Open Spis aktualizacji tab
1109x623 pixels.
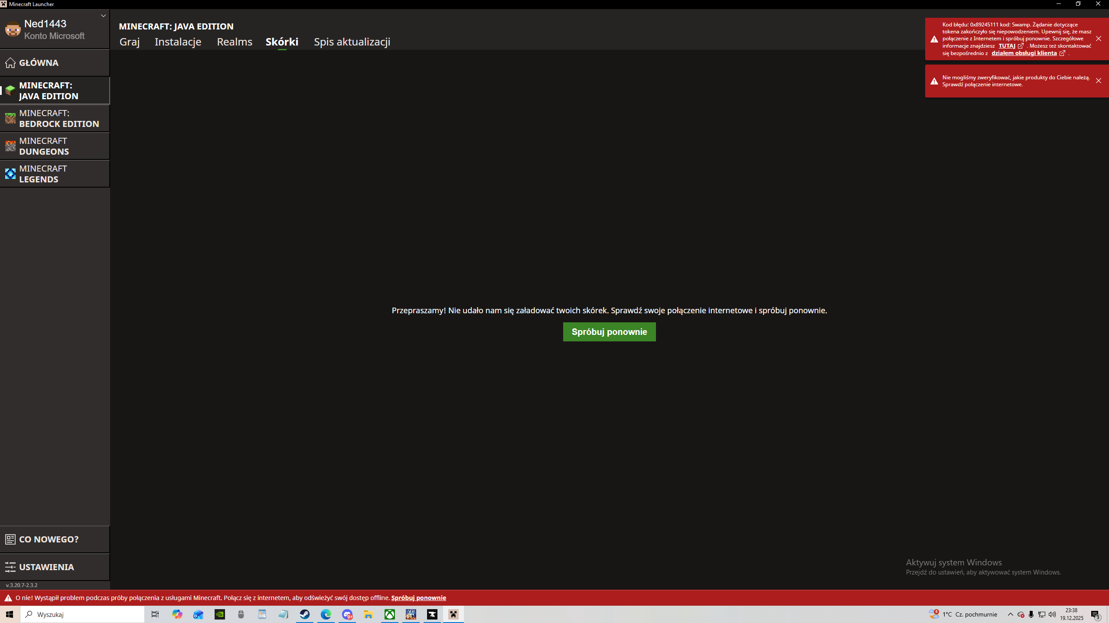click(352, 42)
